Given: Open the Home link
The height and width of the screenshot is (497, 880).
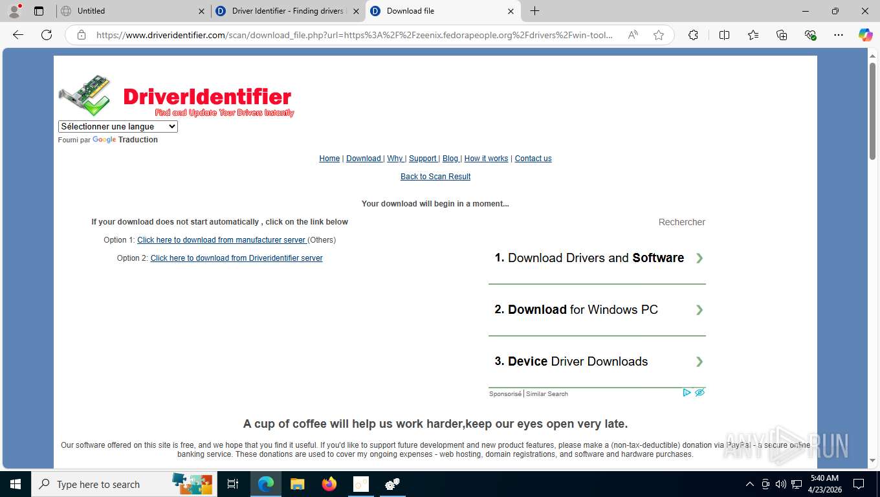Looking at the screenshot, I should pyautogui.click(x=329, y=159).
